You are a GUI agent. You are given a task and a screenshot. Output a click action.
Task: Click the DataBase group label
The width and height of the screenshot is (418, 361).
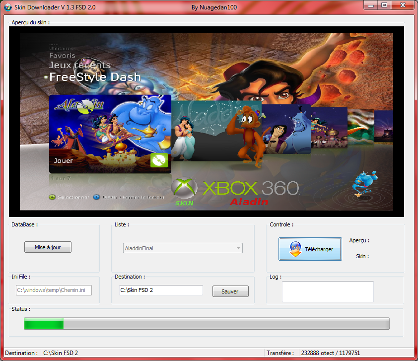(x=24, y=224)
